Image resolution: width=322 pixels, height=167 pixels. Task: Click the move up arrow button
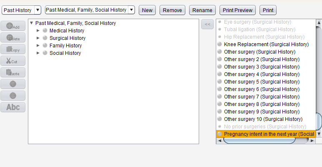pyautogui.click(x=13, y=84)
